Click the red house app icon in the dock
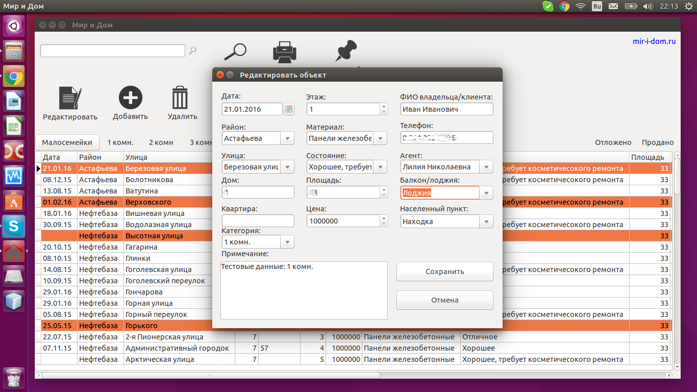The width and height of the screenshot is (697, 392). tap(14, 251)
